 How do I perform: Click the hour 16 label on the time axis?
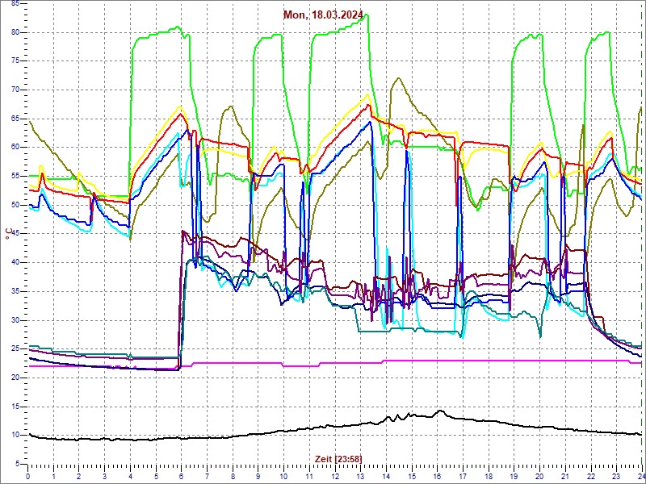coord(437,477)
